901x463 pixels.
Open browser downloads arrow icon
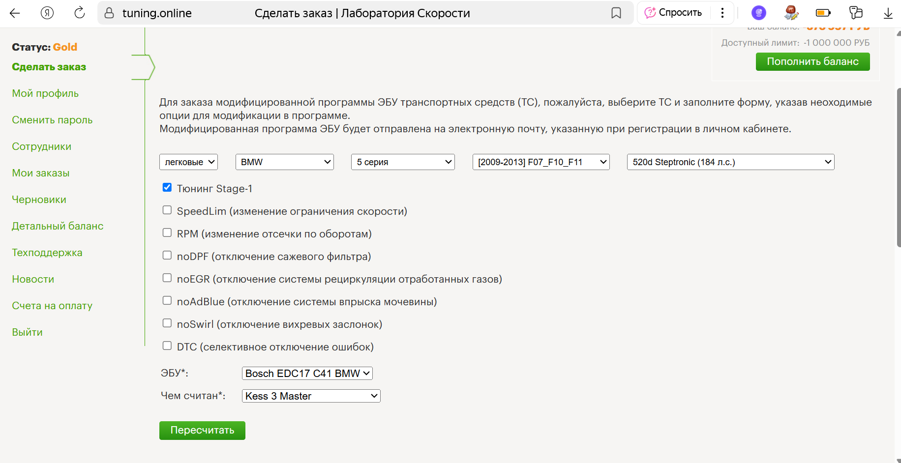click(888, 13)
